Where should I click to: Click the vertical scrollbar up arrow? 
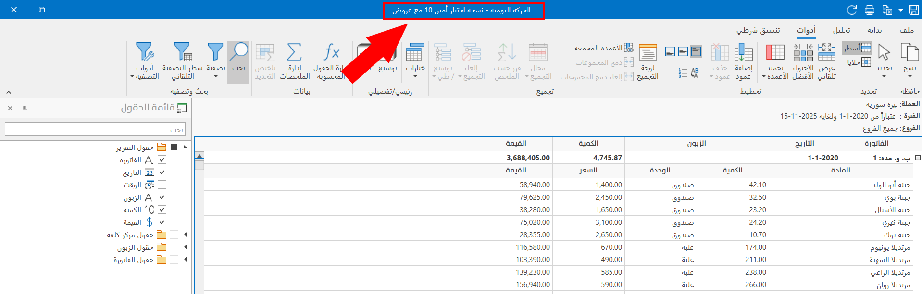coord(199,156)
